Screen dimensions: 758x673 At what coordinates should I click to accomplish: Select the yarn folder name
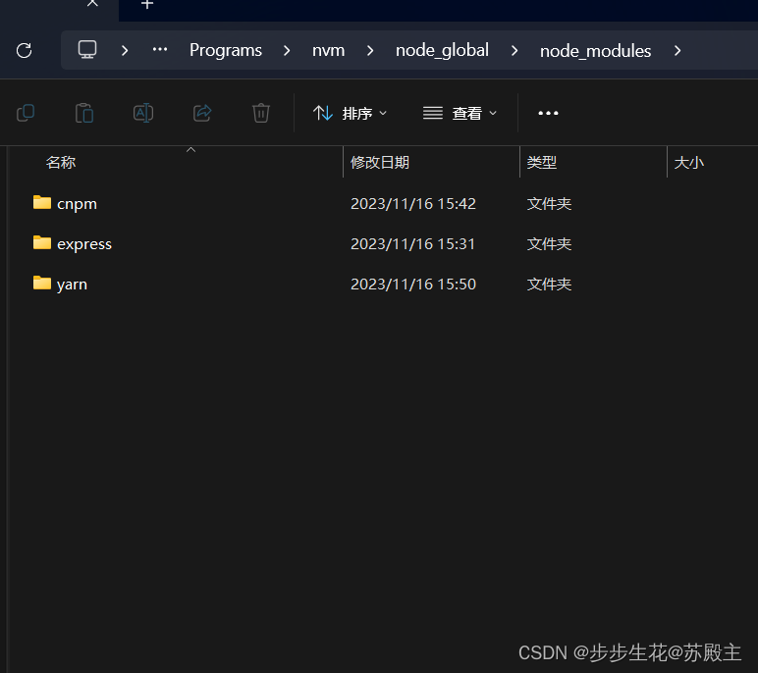click(72, 285)
